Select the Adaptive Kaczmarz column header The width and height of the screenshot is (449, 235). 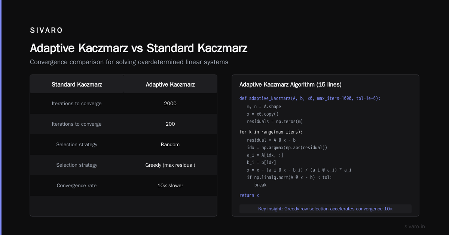[170, 85]
